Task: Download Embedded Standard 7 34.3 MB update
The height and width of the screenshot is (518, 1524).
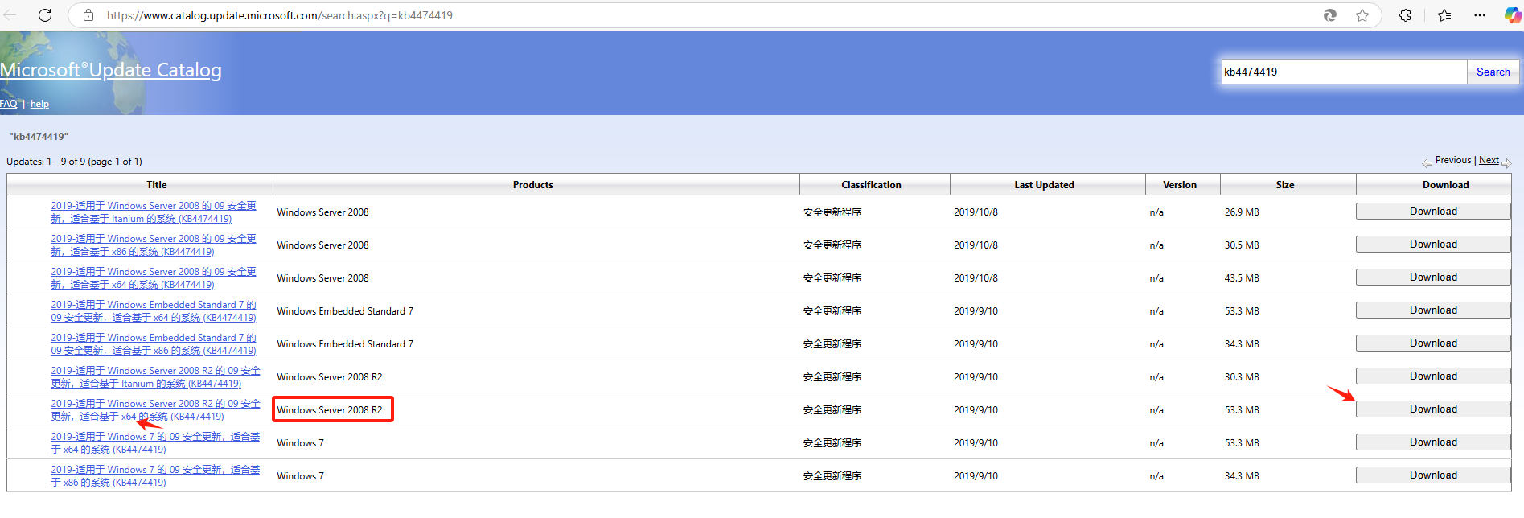Action: pyautogui.click(x=1433, y=343)
